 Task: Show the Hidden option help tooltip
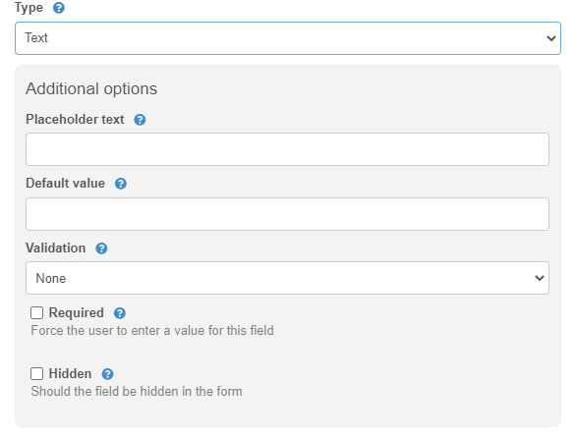click(x=107, y=374)
